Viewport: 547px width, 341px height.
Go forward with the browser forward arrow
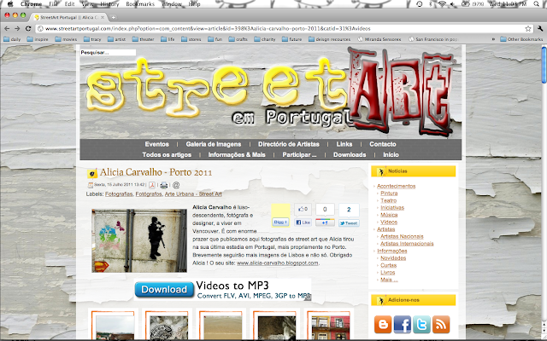(17, 28)
